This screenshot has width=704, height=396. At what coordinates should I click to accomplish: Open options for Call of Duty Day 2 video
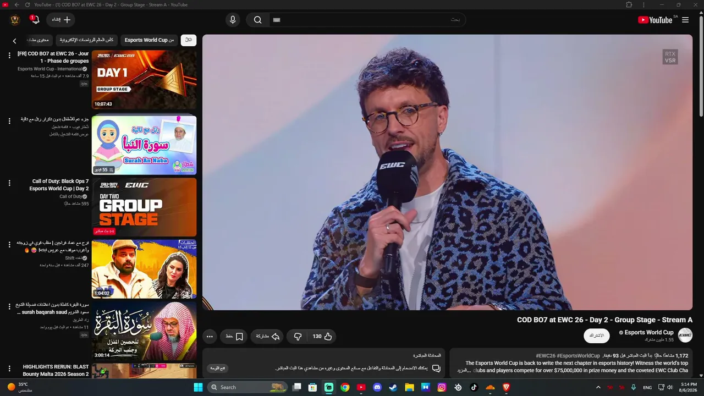[9, 183]
